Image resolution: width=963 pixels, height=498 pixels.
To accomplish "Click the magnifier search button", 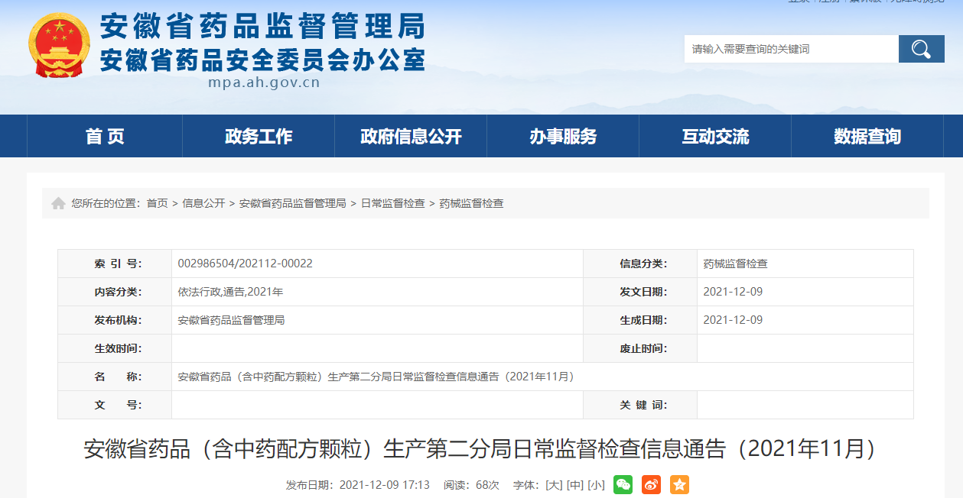I will pyautogui.click(x=922, y=49).
